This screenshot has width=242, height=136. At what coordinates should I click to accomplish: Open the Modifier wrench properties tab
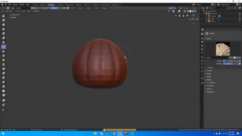point(202,61)
